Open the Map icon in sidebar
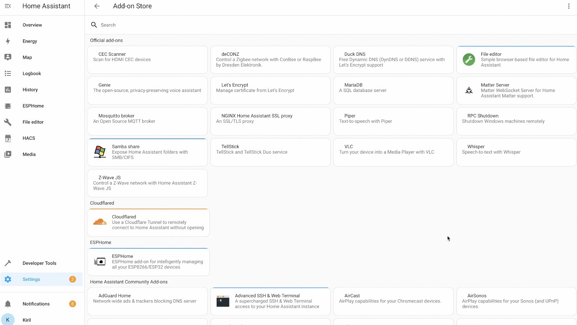The image size is (577, 325). (8, 57)
